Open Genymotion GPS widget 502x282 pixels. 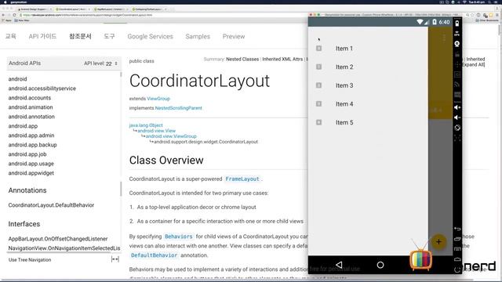pyautogui.click(x=457, y=34)
